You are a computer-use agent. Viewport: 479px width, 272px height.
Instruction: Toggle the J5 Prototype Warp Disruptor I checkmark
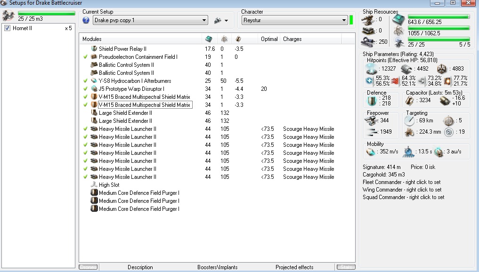point(86,89)
